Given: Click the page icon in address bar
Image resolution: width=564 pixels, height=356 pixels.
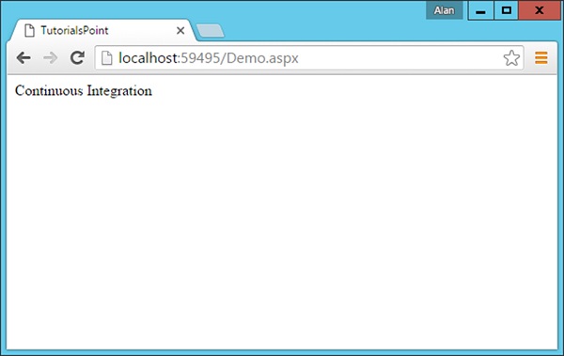Looking at the screenshot, I should point(106,58).
